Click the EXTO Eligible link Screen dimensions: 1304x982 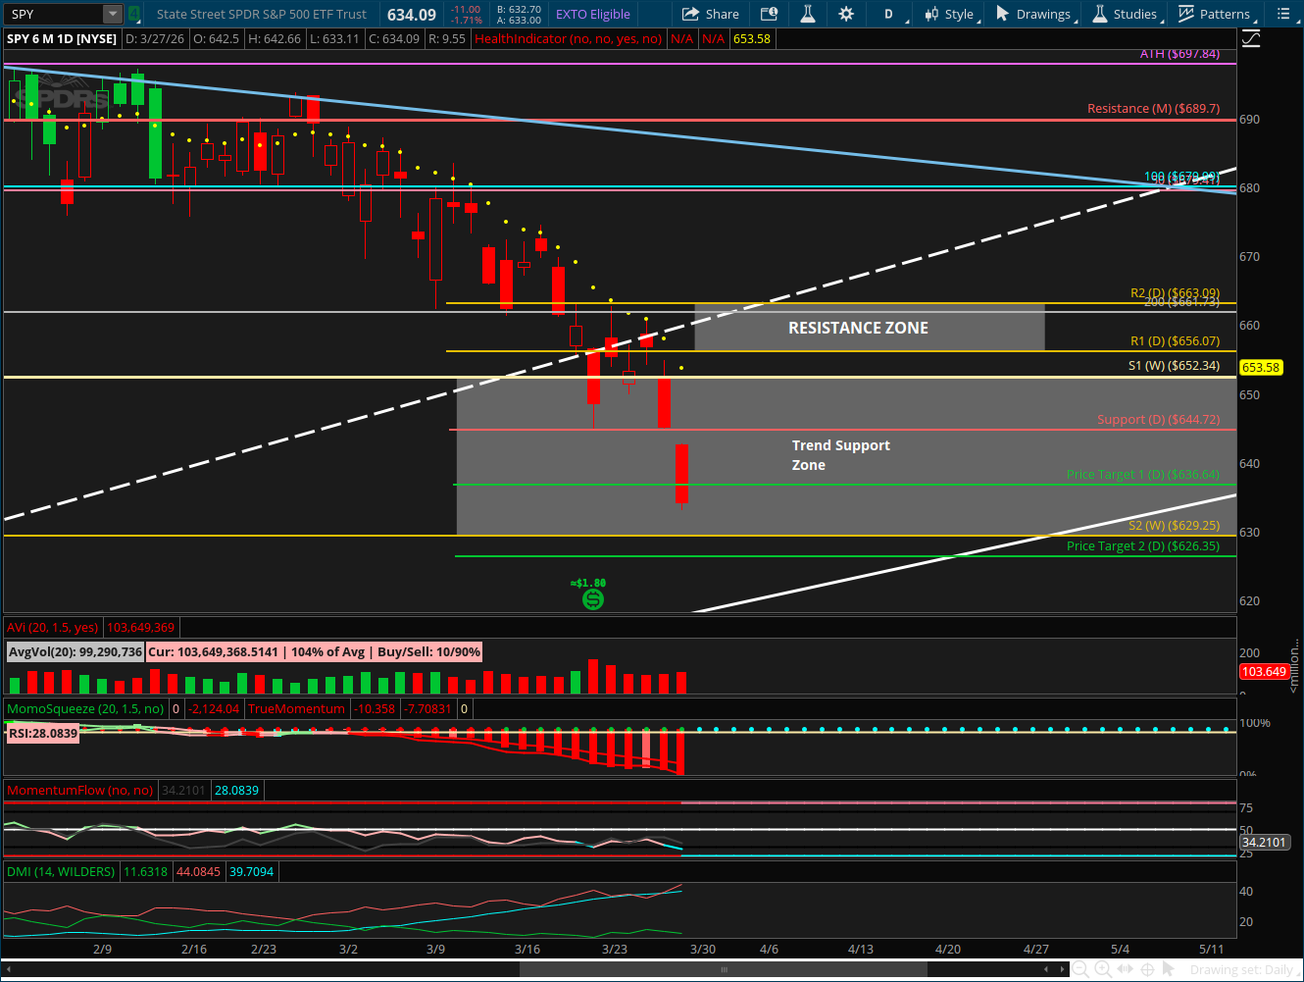593,14
